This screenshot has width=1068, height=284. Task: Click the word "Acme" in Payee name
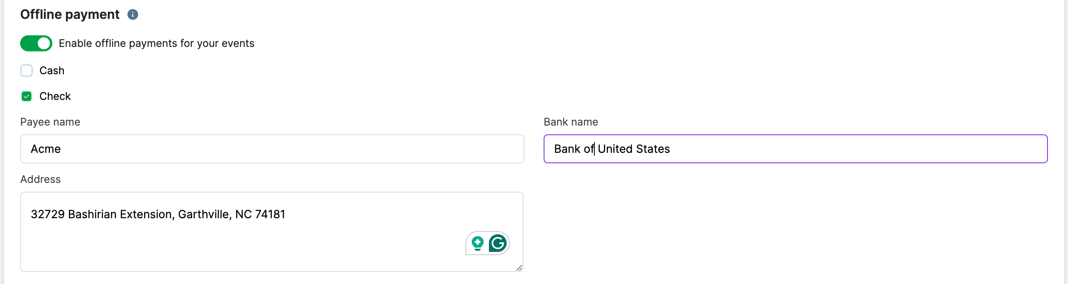click(45, 149)
